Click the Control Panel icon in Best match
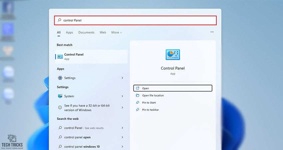The width and height of the screenshot is (283, 150). [60, 57]
